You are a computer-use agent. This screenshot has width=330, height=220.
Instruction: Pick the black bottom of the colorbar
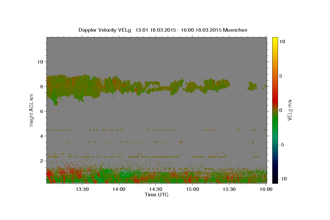[275, 180]
